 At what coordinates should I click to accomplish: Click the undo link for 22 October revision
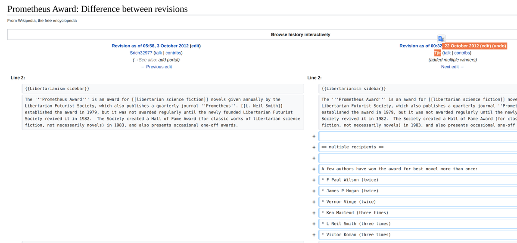(x=498, y=46)
